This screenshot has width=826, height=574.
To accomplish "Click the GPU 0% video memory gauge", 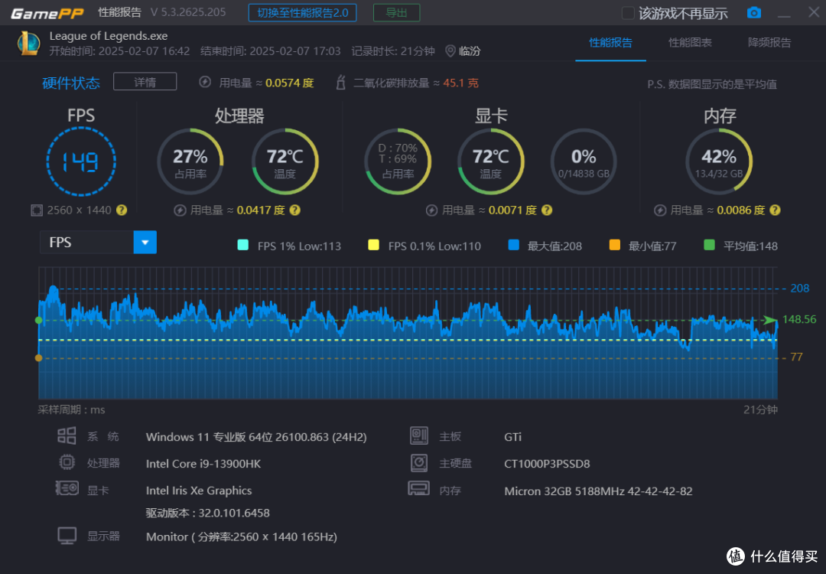I will point(584,161).
